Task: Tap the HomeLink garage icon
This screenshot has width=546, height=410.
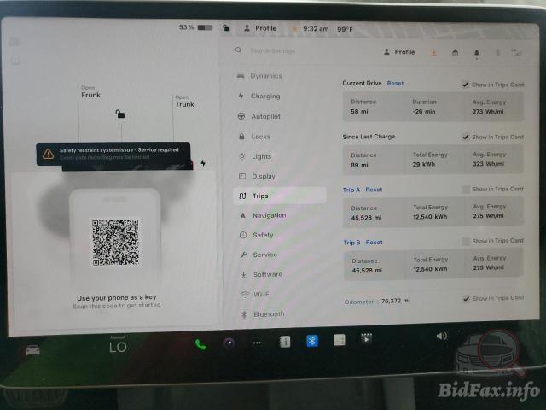Action: coord(455,52)
